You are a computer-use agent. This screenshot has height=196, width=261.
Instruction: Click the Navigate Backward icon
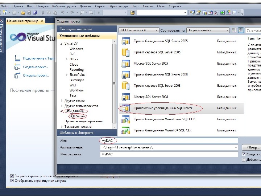pyautogui.click(x=82, y=12)
